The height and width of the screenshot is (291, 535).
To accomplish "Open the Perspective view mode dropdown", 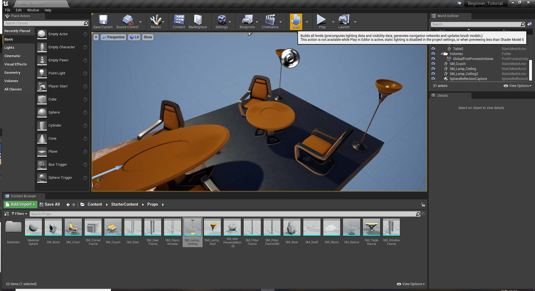I will click(113, 37).
